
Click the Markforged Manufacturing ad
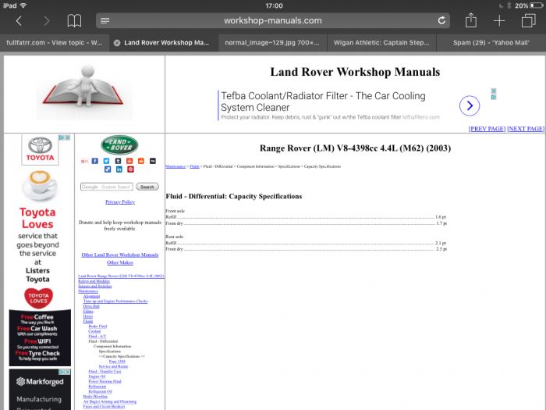pyautogui.click(x=40, y=390)
